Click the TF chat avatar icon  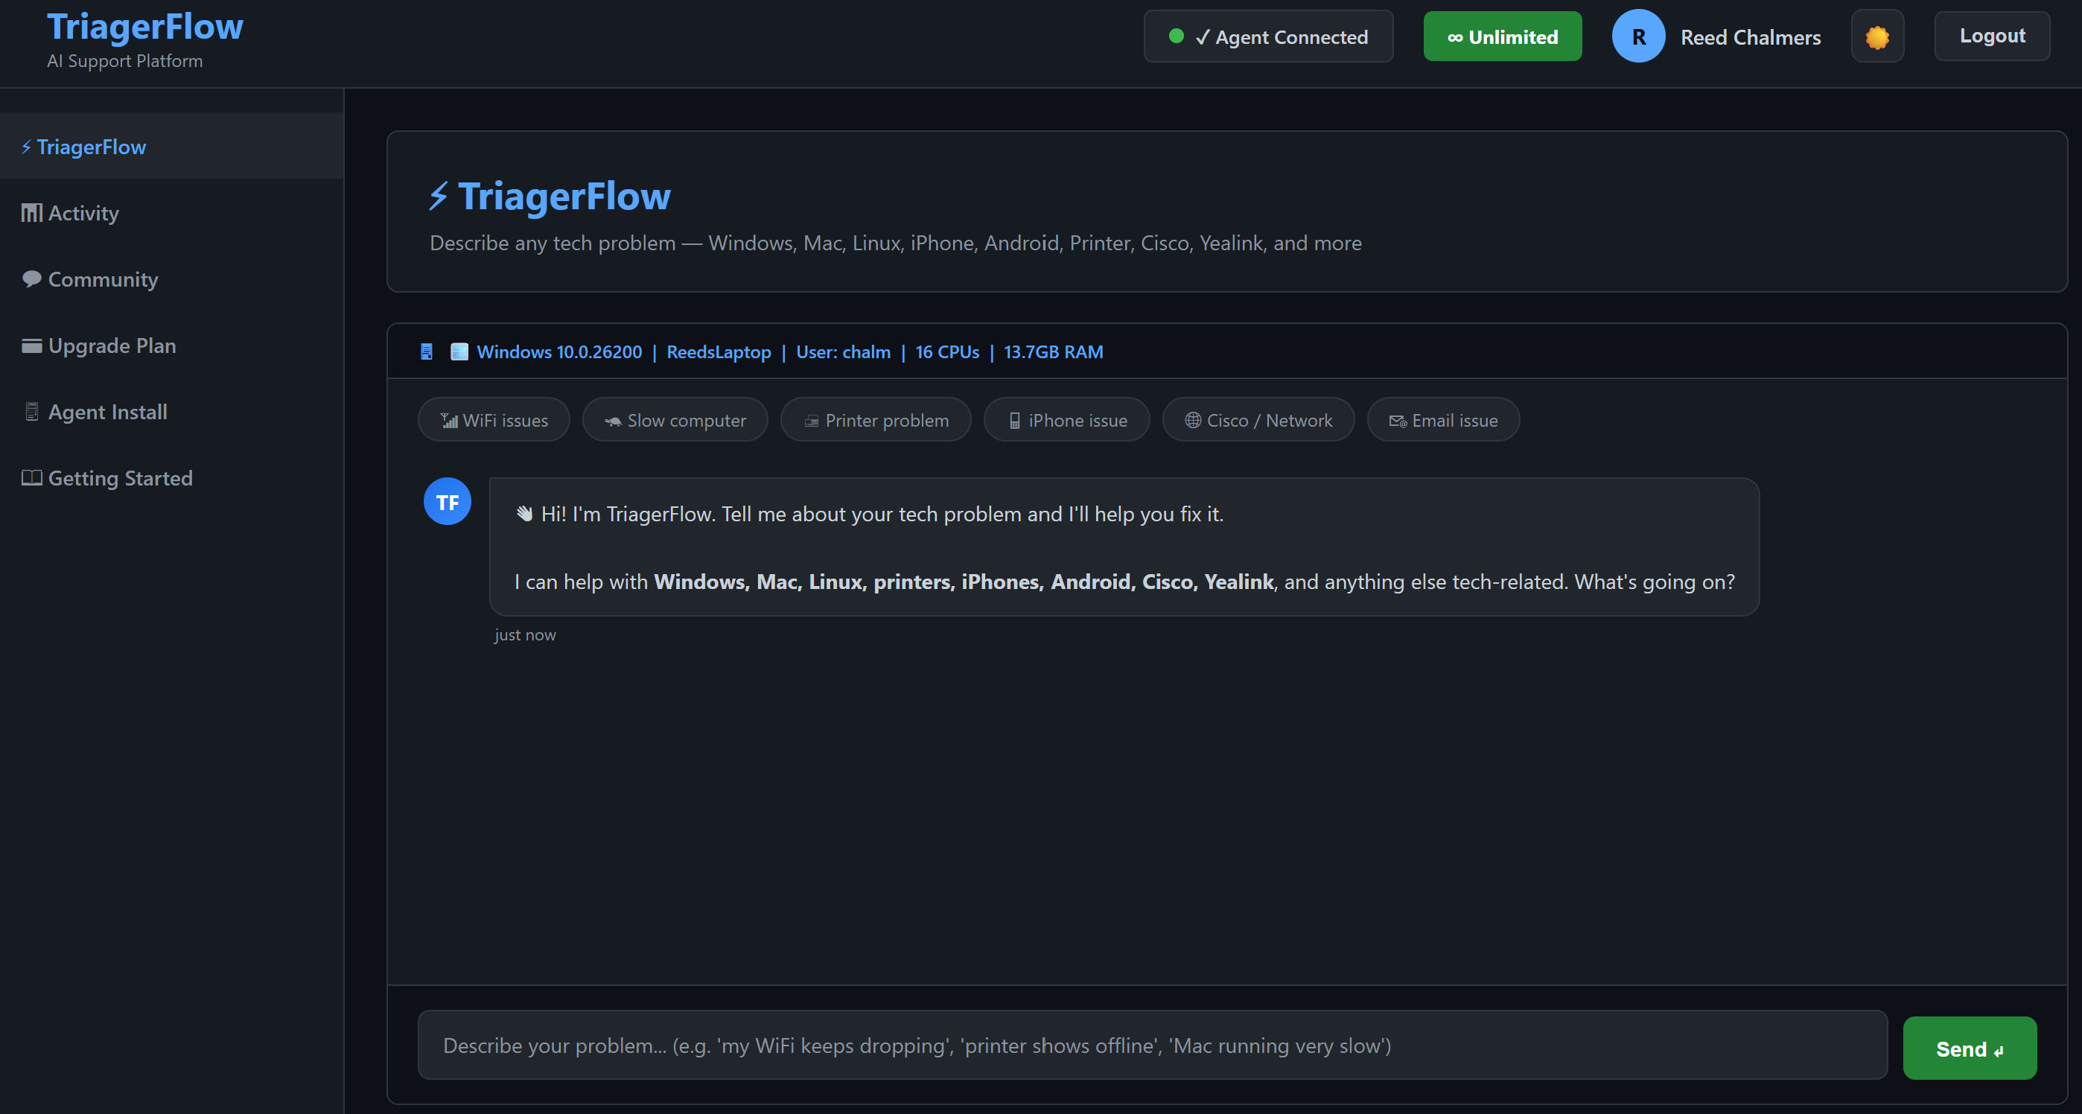tap(447, 501)
